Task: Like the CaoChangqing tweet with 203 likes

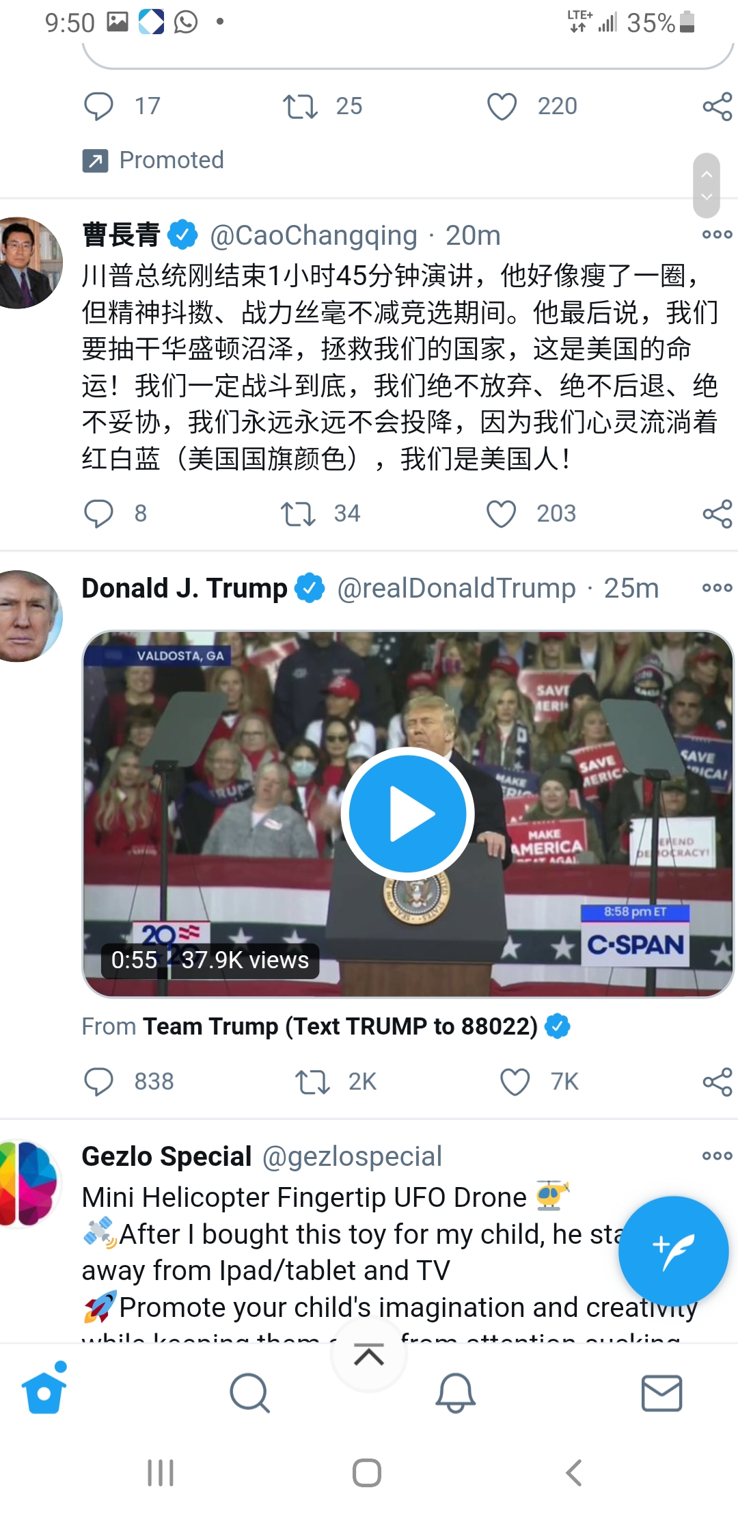Action: pos(501,514)
